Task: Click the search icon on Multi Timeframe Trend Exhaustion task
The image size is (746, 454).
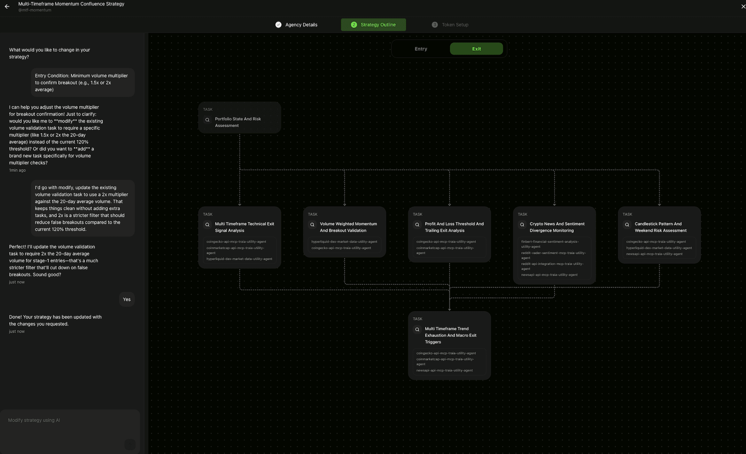Action: 417,329
